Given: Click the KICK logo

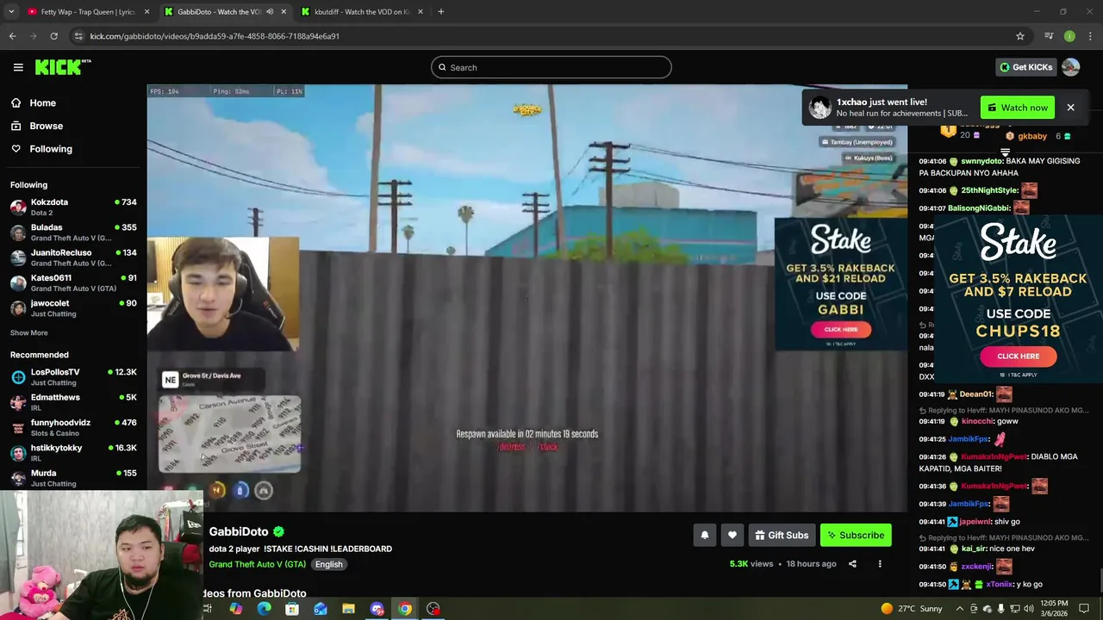Looking at the screenshot, I should click(x=63, y=67).
